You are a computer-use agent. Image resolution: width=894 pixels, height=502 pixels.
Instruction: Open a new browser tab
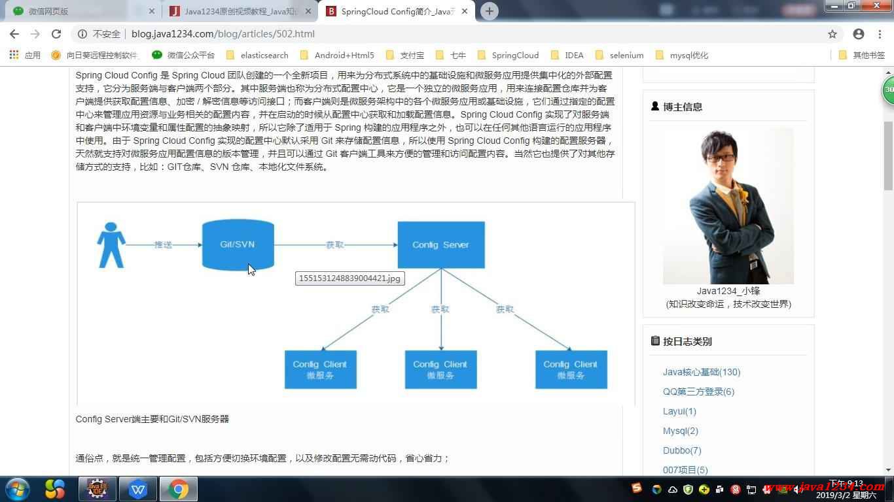click(489, 11)
